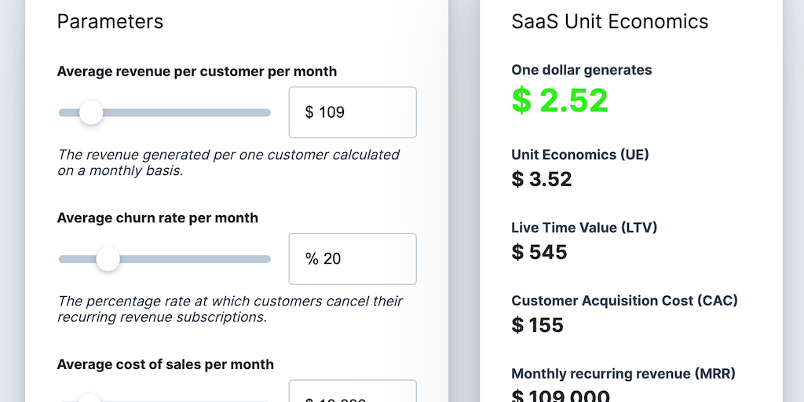This screenshot has height=402, width=804.
Task: Click the Live Time Value (LTV) label
Action: pos(584,228)
